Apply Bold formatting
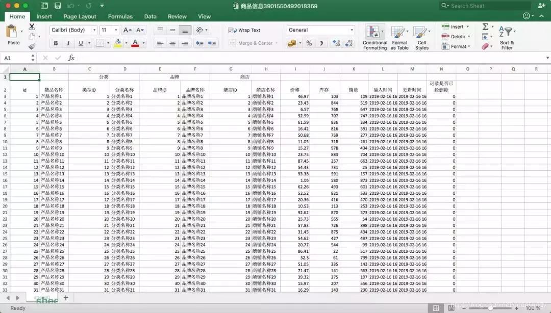This screenshot has height=313, width=551. pos(55,43)
